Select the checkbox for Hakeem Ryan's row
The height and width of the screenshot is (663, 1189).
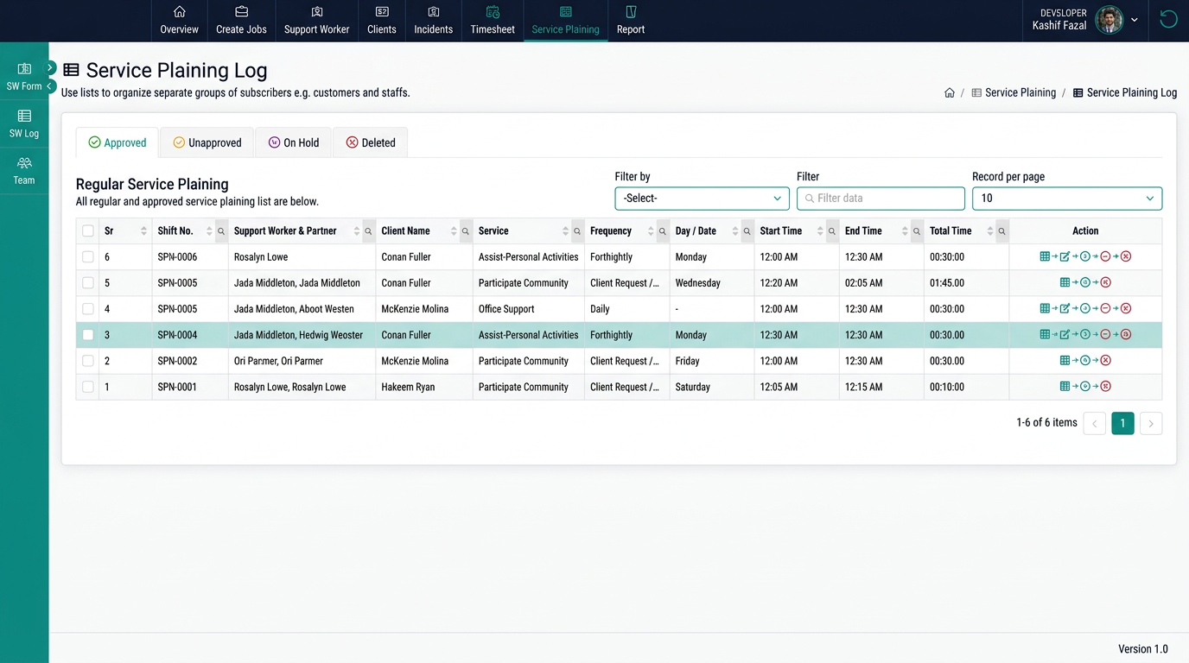point(88,387)
